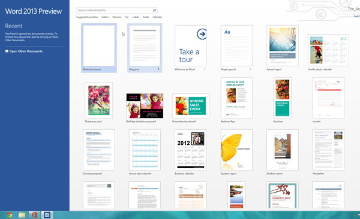360x219 pixels.
Task: Open File Explorer from the taskbar
Action: pos(22,215)
